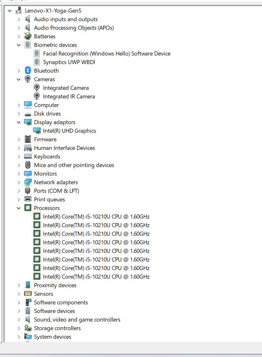Click the Bluetooth category icon

[x=28, y=71]
